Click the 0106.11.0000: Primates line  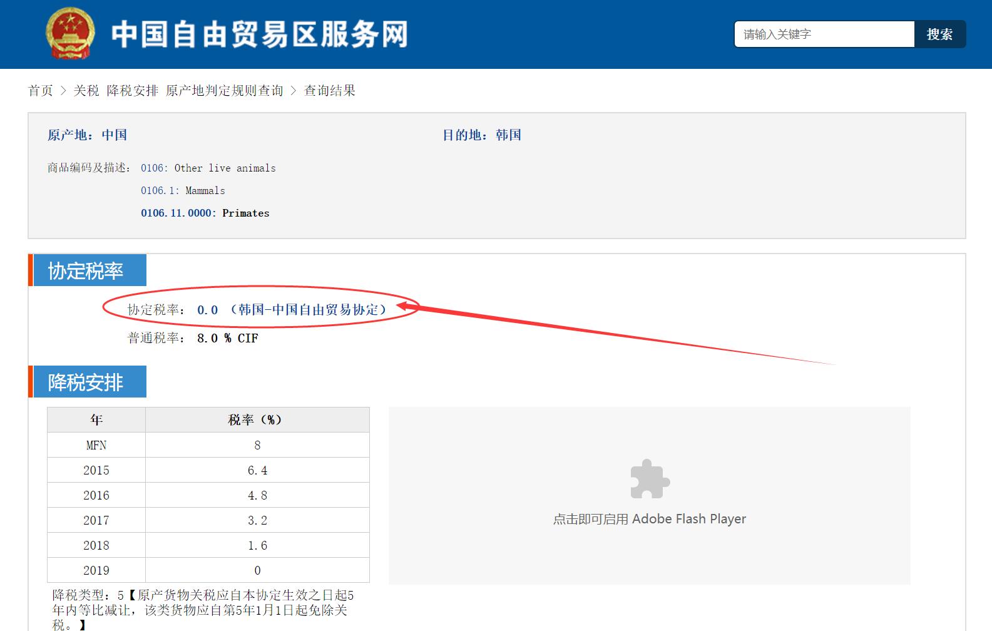coord(205,213)
